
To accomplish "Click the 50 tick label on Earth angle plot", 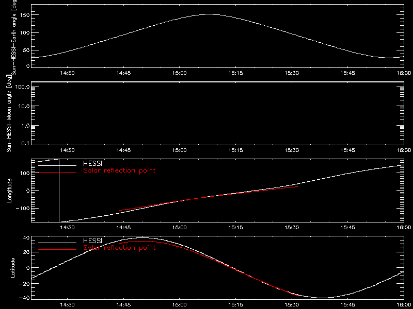I will [26, 50].
